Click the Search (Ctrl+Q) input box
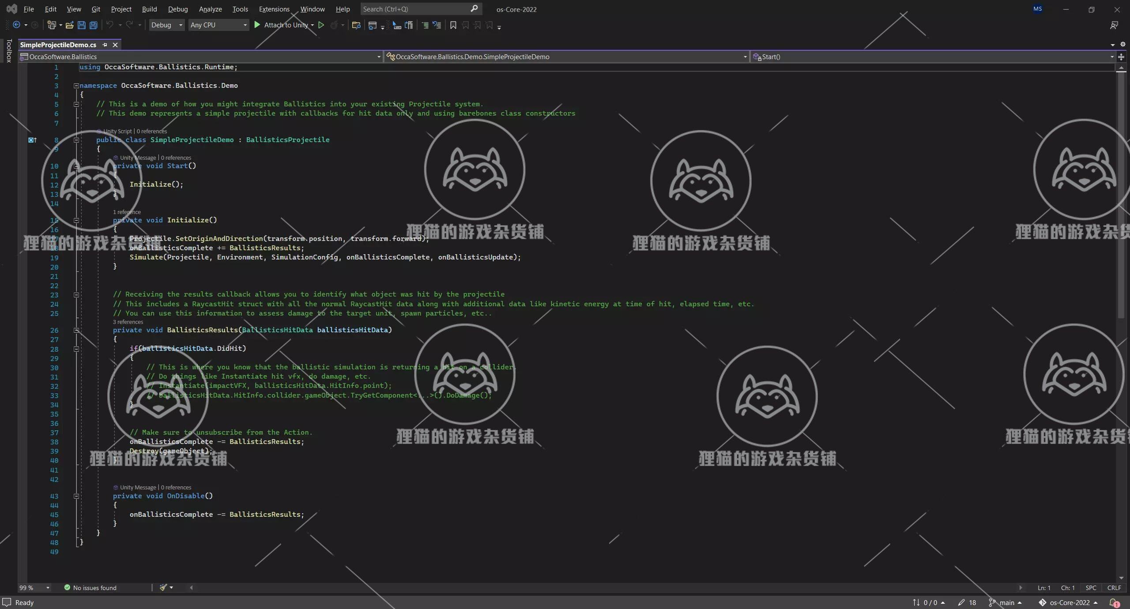Viewport: 1130px width, 609px height. (415, 9)
